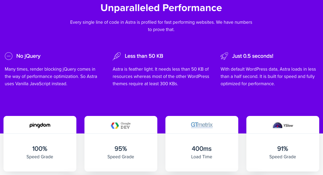
Task: Click the feather icon beside Less than 50 KB
Action: coord(117,56)
